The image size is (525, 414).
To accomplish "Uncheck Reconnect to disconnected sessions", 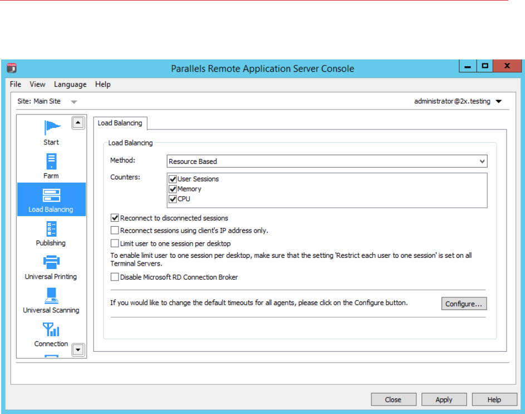I will pyautogui.click(x=115, y=218).
